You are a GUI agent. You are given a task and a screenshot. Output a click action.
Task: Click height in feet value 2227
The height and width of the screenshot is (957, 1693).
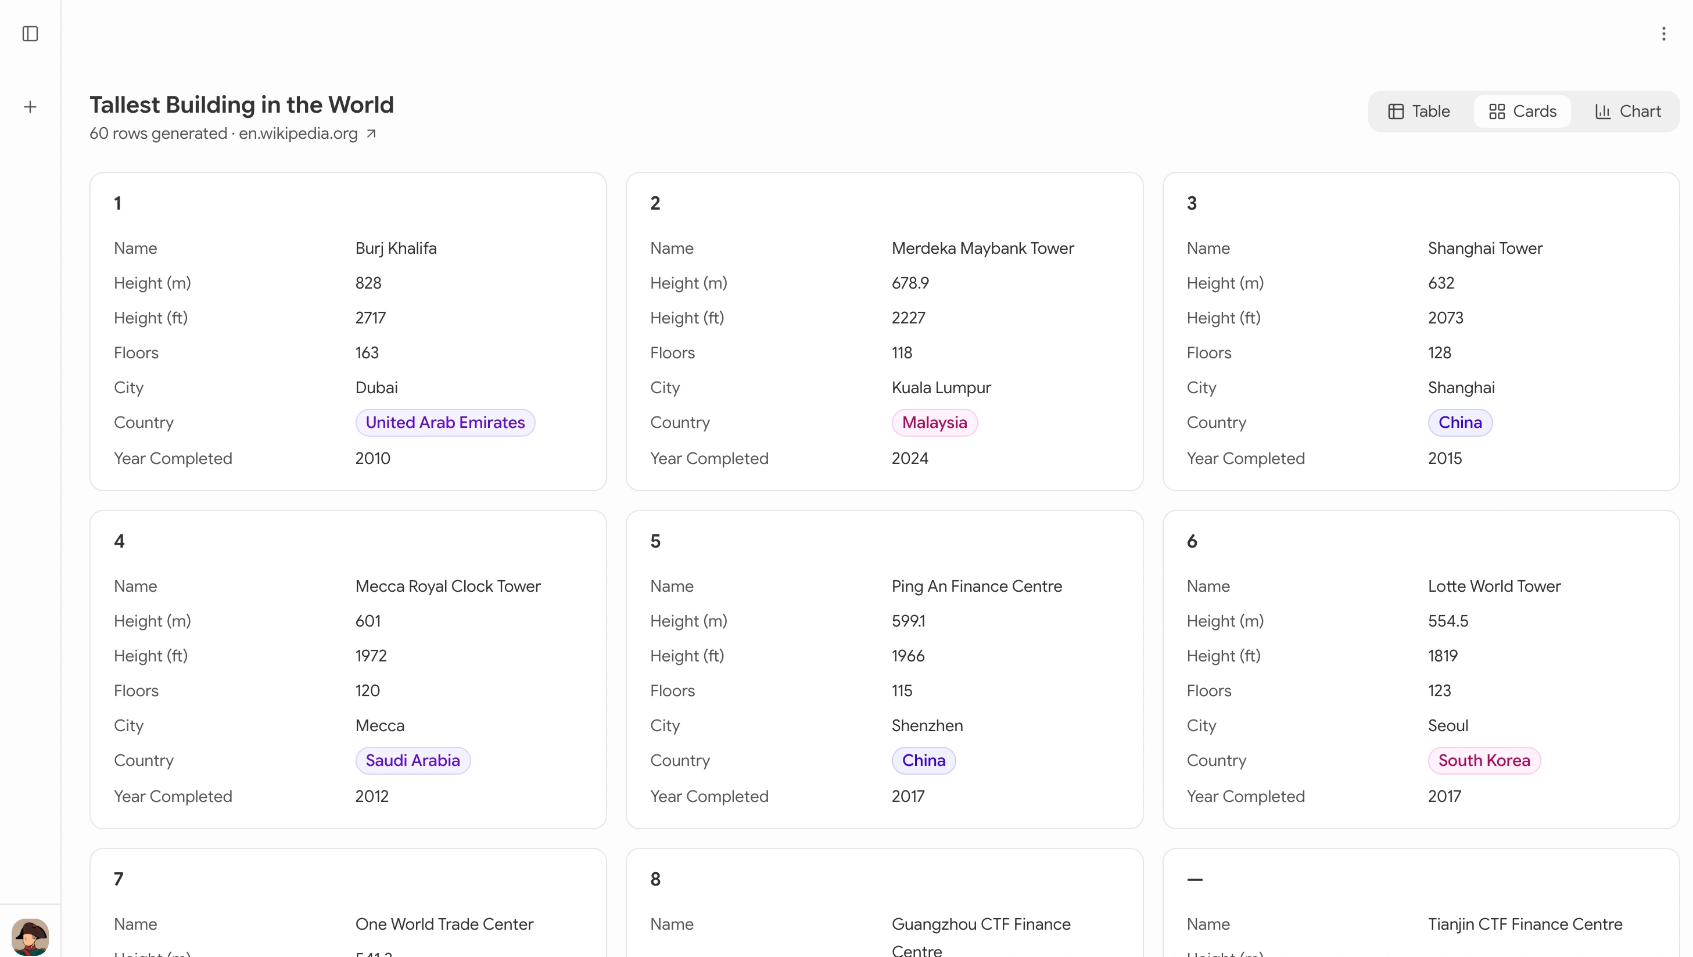click(908, 318)
